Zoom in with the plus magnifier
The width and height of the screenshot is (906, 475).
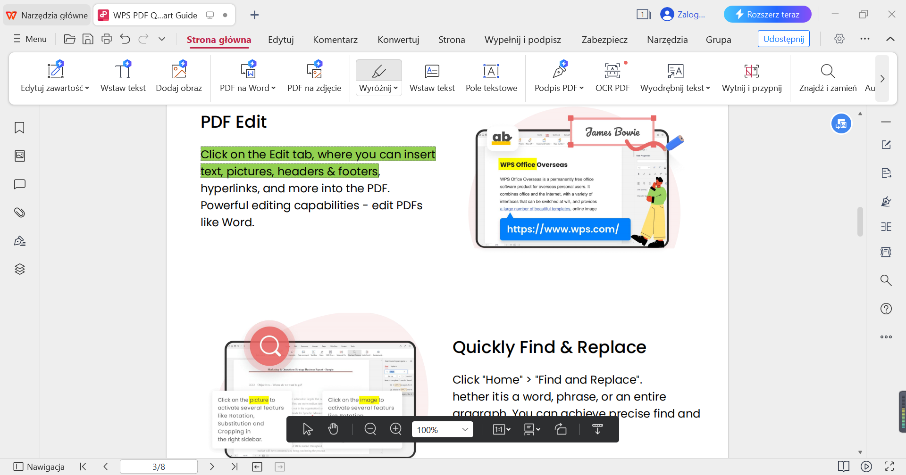click(x=396, y=429)
